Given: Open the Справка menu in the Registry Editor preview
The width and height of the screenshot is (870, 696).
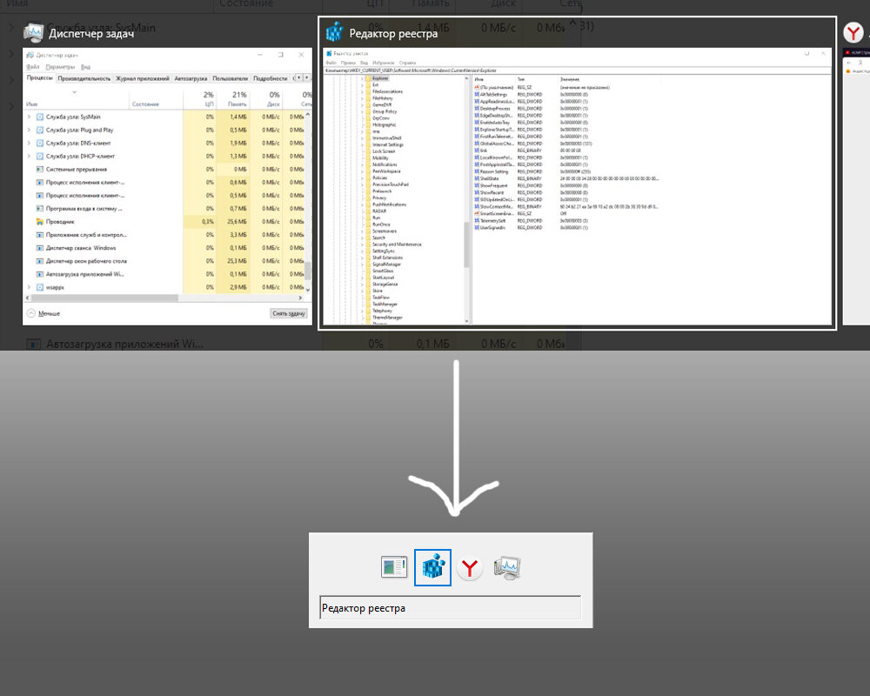Looking at the screenshot, I should tap(407, 63).
